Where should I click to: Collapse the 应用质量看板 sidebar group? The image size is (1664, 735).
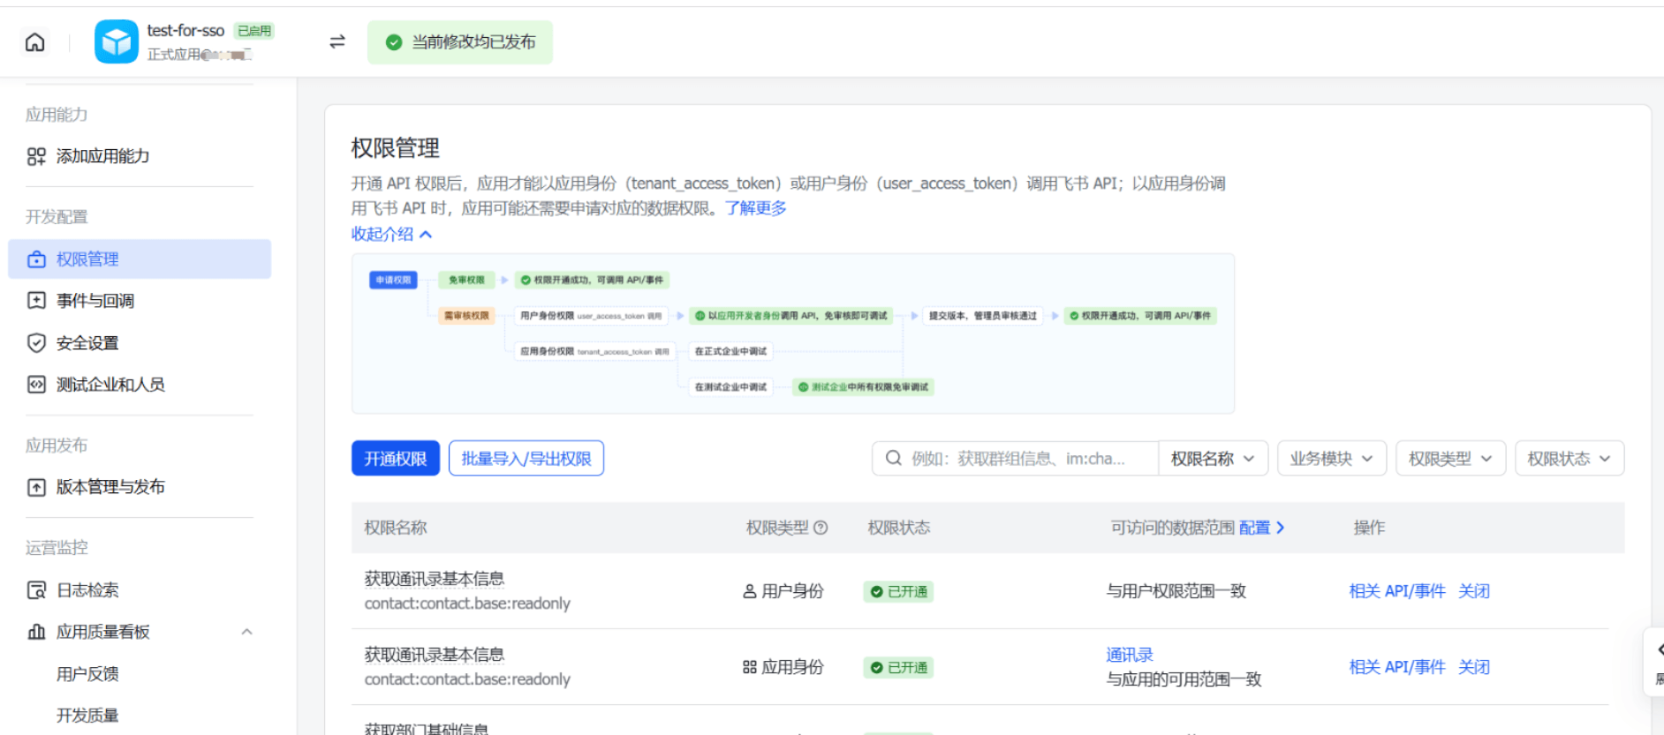click(x=247, y=632)
